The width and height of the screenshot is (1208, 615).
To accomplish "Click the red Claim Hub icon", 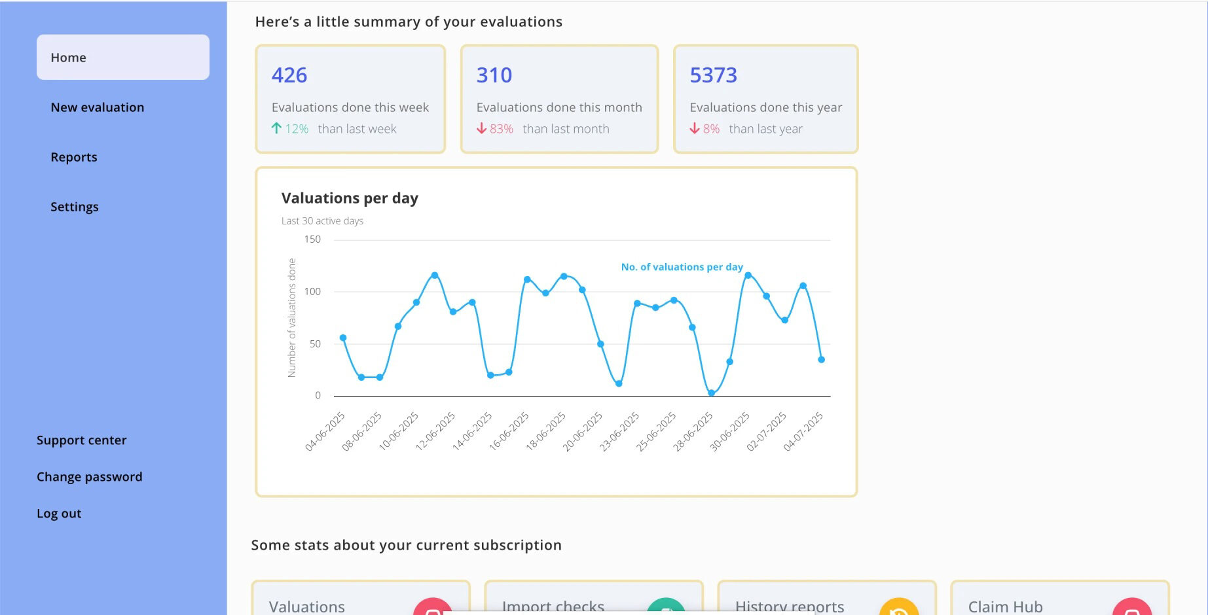I will point(1132,608).
